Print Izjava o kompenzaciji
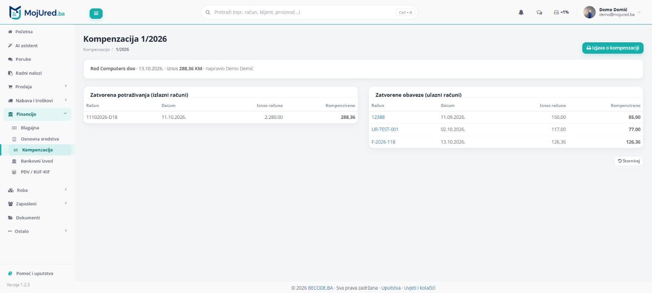This screenshot has width=652, height=293. (x=612, y=48)
